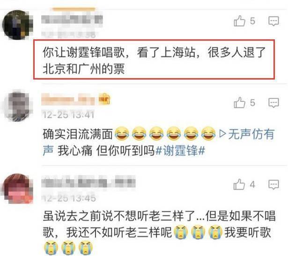Viewport: 288px width, 256px height.
Task: Open replies for the 确实泪流满面 comment
Action: click(273, 102)
